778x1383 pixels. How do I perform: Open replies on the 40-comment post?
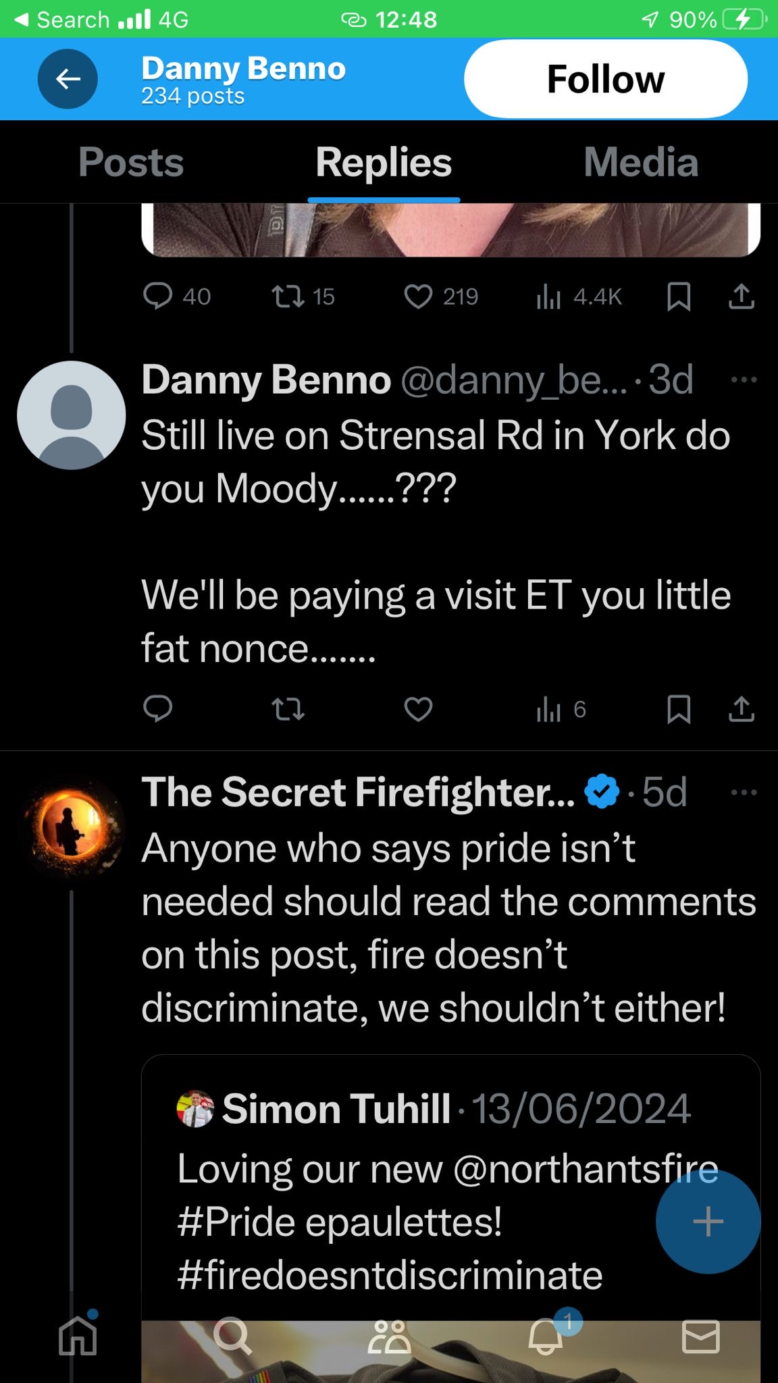(x=158, y=296)
